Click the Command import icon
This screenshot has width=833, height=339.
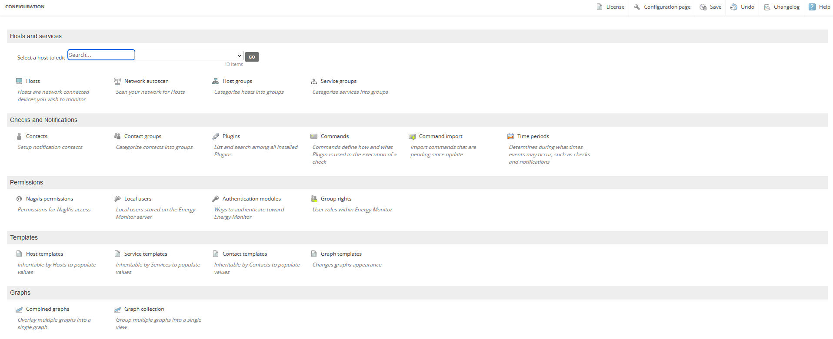(412, 136)
